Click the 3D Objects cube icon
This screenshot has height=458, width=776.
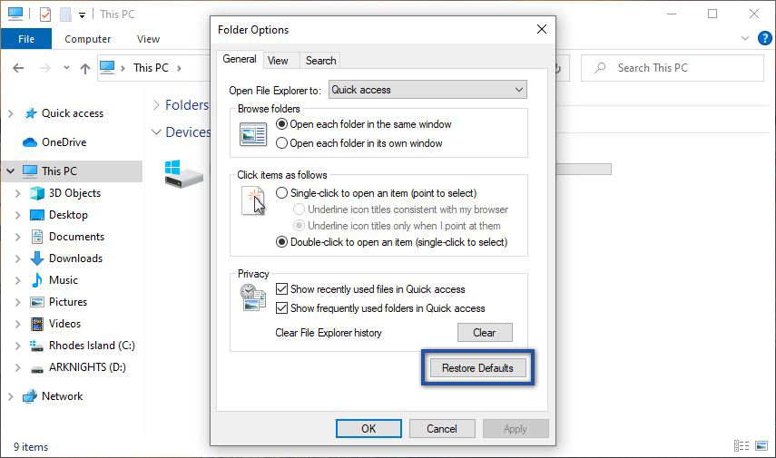(37, 193)
